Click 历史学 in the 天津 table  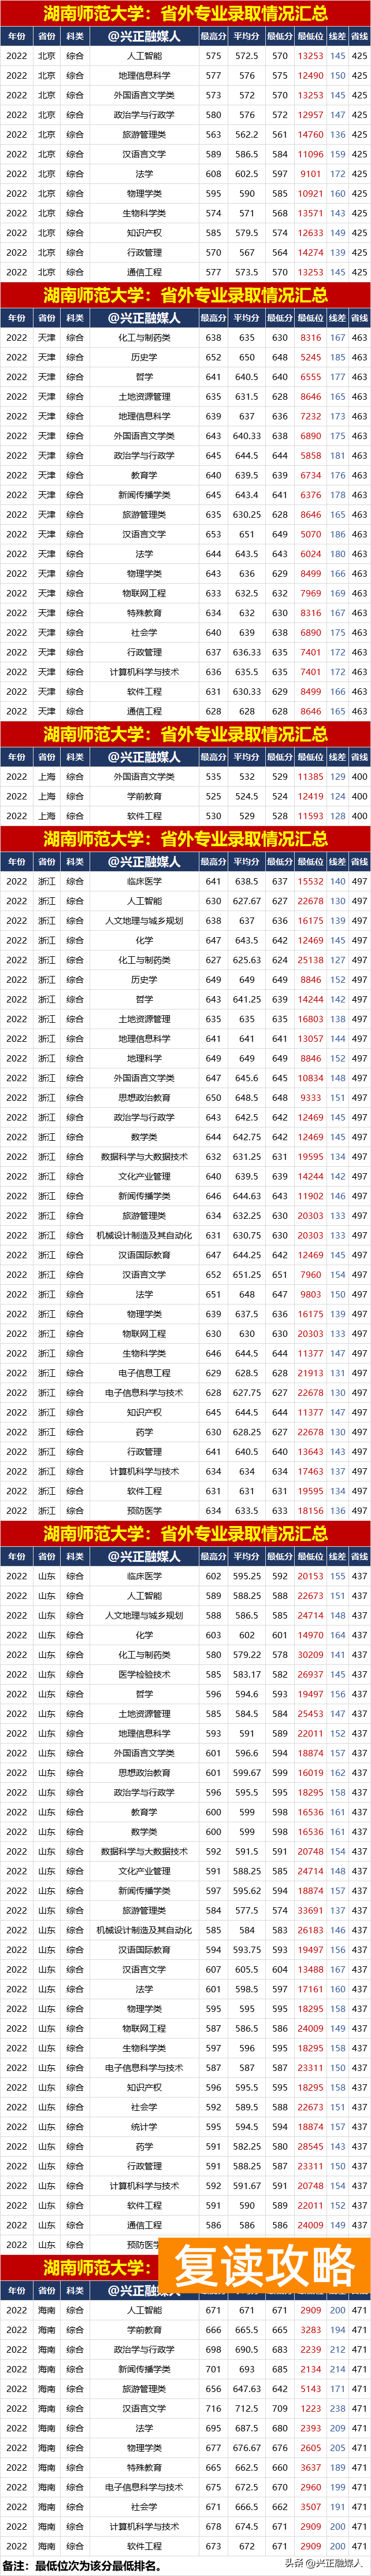[144, 357]
